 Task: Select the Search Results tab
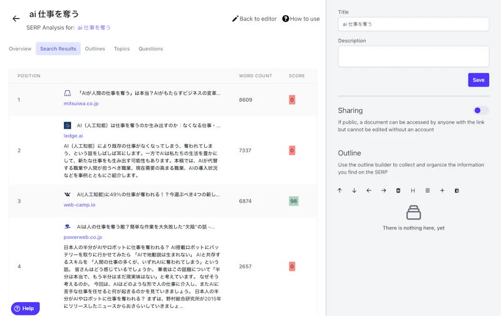pyautogui.click(x=58, y=49)
